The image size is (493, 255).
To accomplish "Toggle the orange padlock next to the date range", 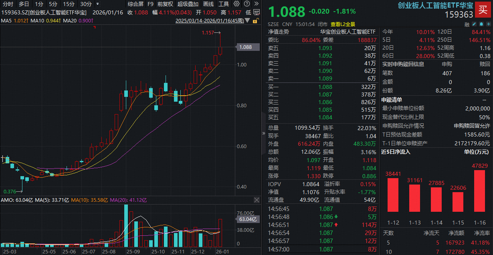I will click(255, 20).
